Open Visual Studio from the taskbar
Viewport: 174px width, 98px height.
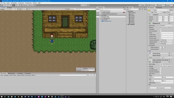pyautogui.click(x=66, y=97)
